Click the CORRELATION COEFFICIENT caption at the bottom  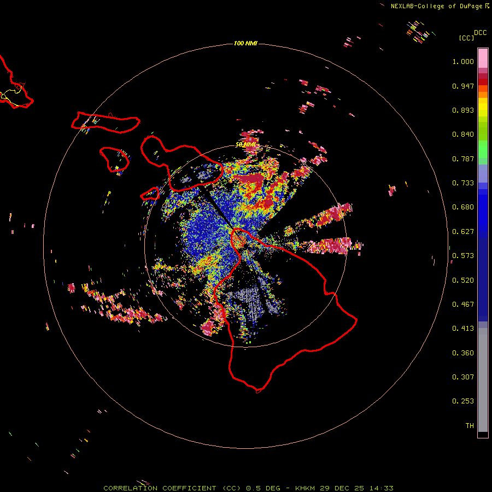(x=248, y=488)
